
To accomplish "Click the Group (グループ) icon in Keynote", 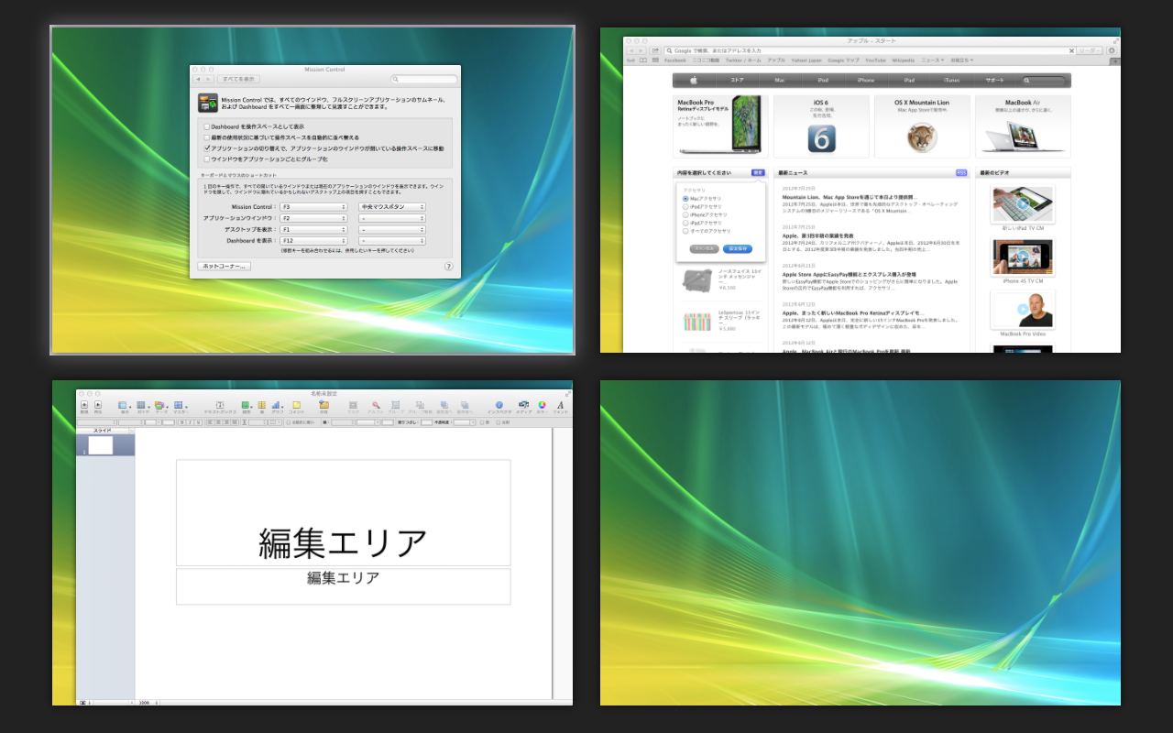I will 396,404.
